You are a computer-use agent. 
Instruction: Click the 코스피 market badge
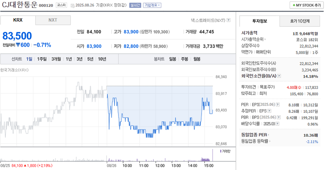click(61, 5)
